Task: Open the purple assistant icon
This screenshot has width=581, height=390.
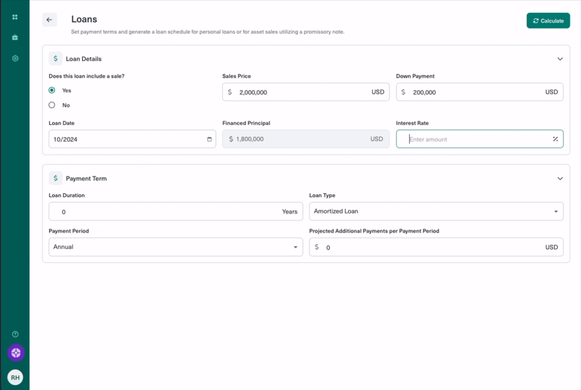Action: (x=16, y=353)
